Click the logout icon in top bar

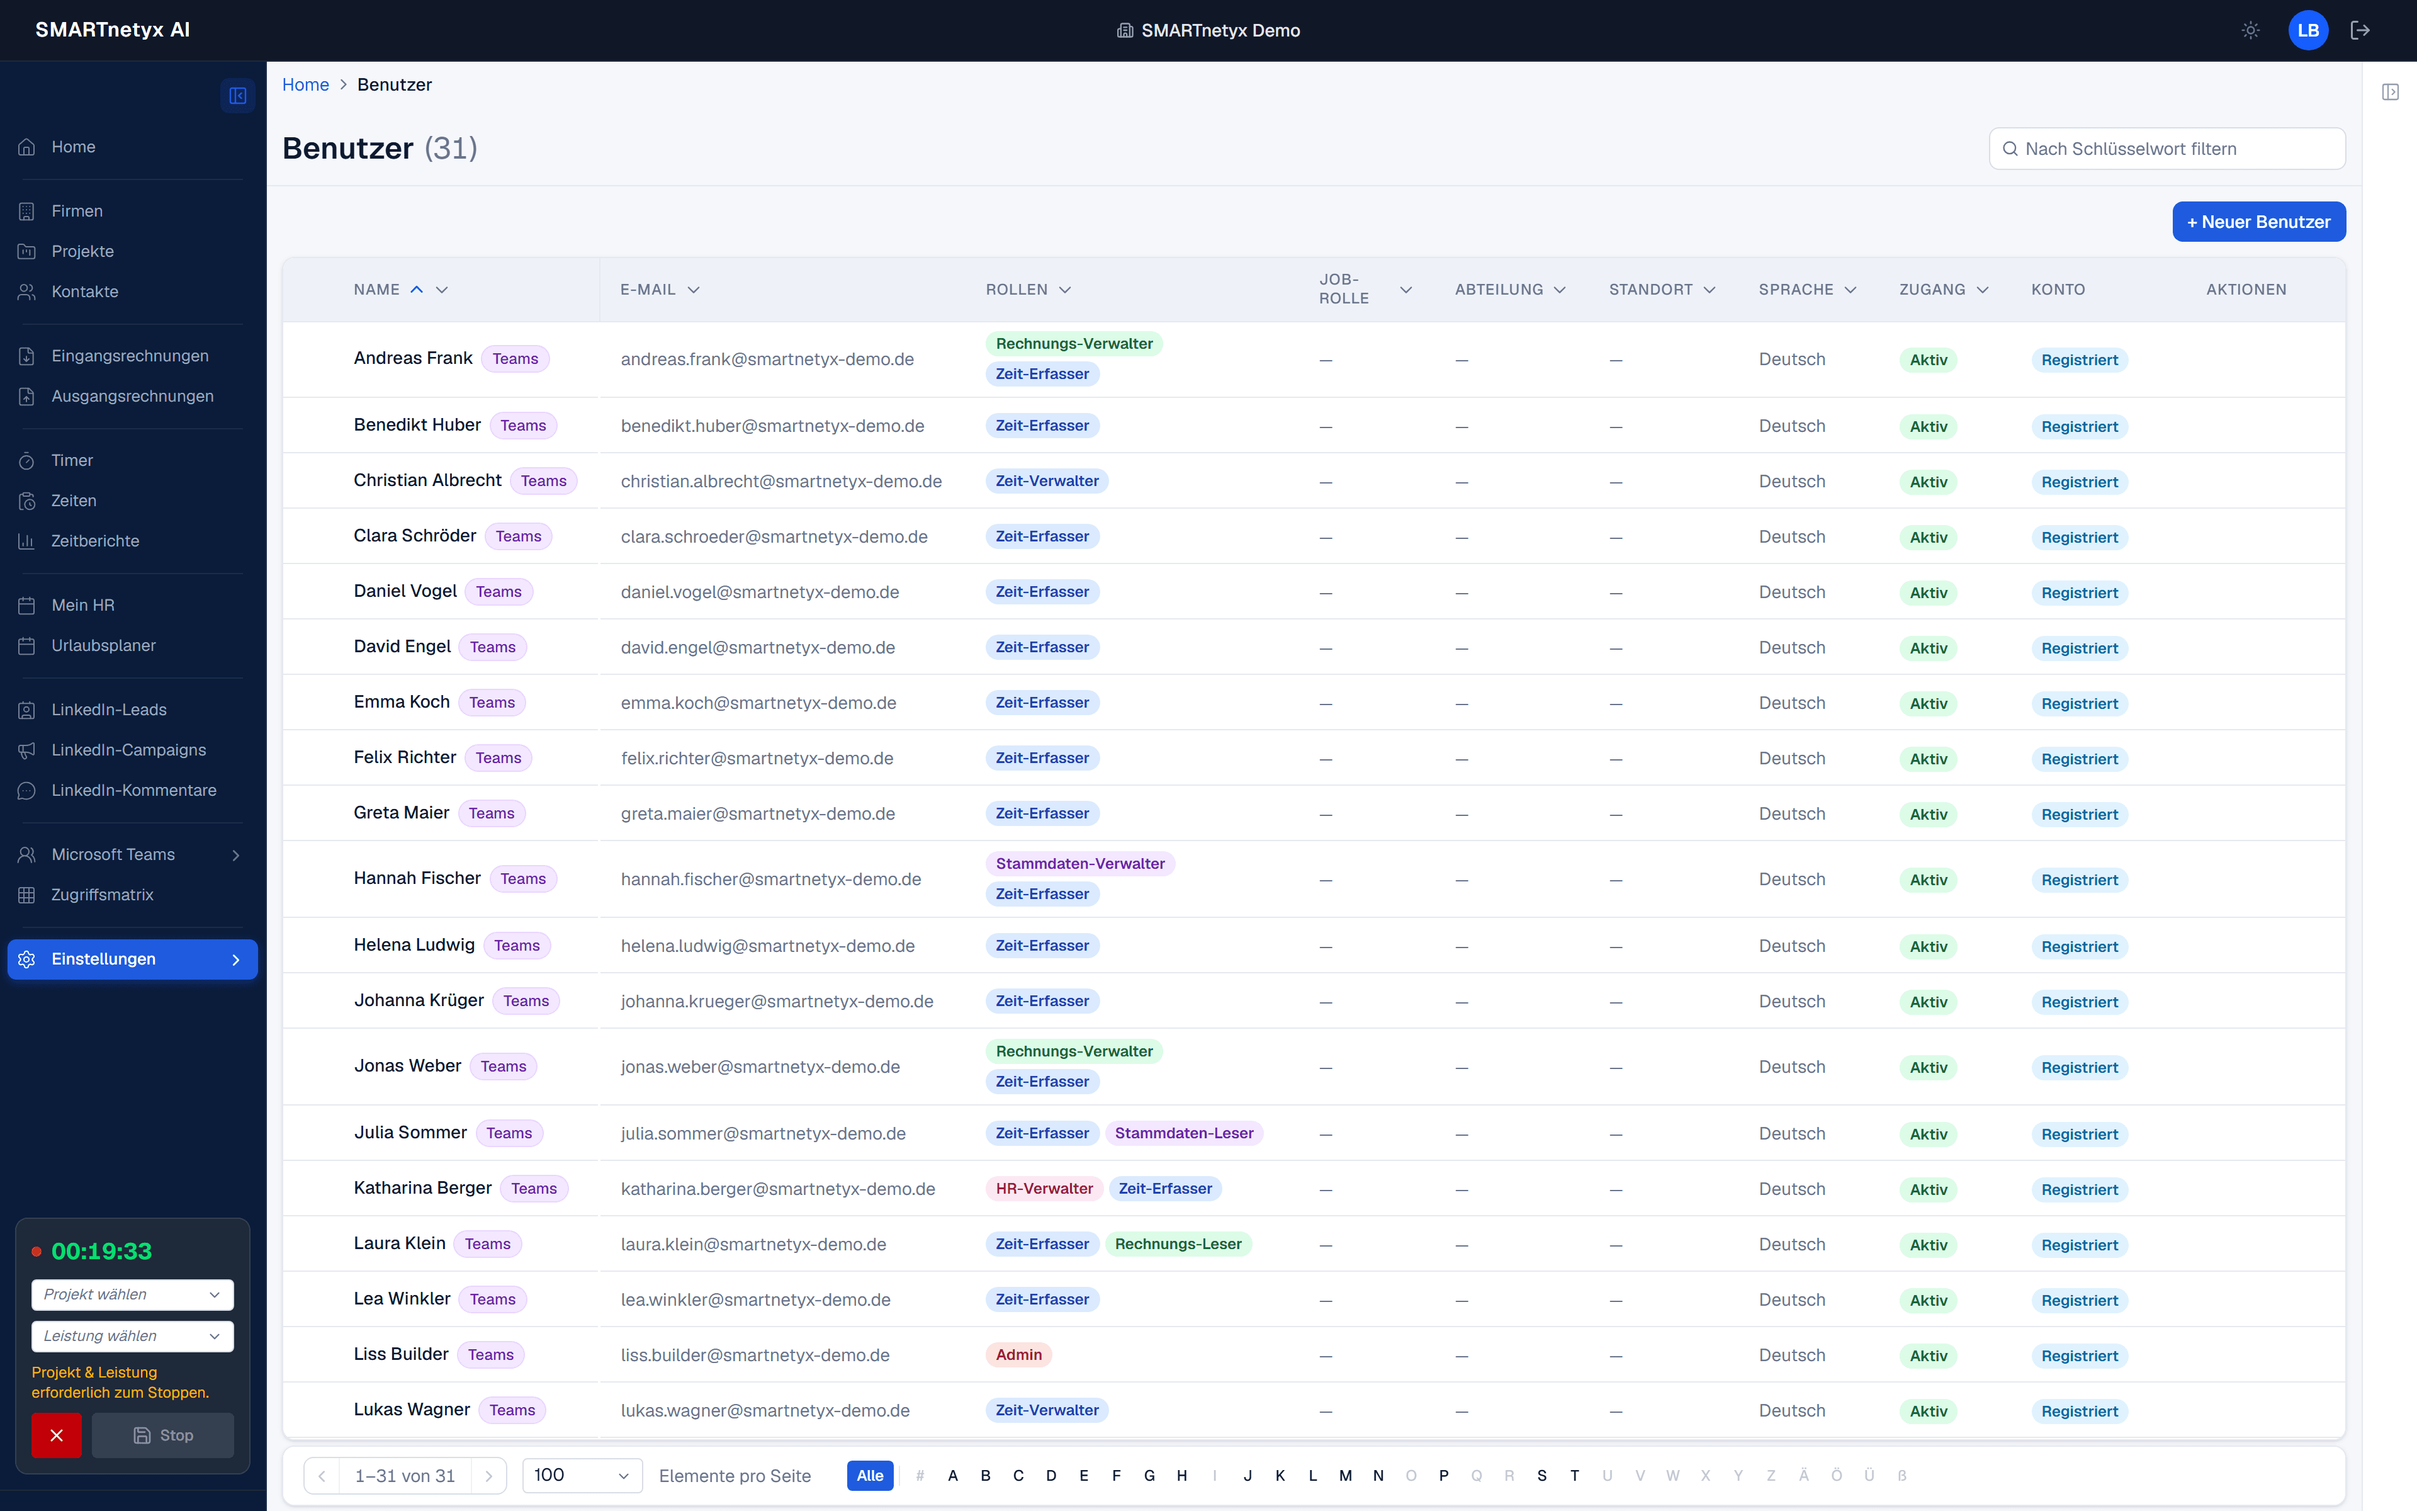(x=2360, y=30)
